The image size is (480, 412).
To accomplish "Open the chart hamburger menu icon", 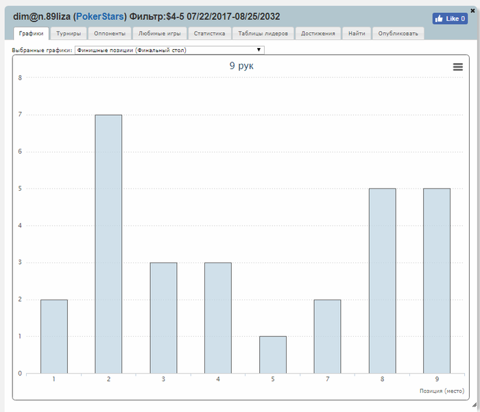I will point(457,66).
